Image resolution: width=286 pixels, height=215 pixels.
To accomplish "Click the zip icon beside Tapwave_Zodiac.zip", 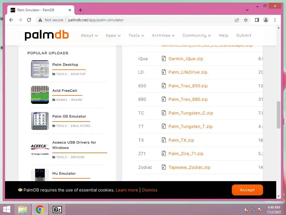I will [164, 167].
